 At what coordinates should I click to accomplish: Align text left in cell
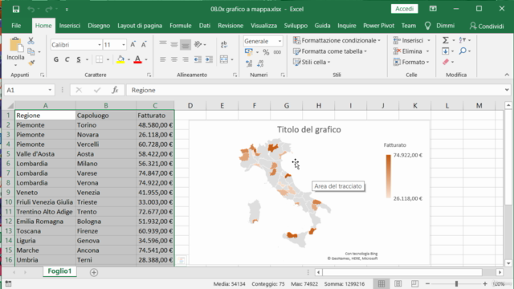tap(163, 59)
